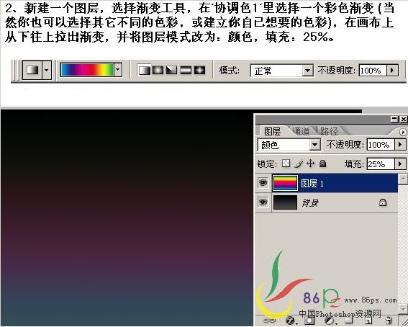Image resolution: width=408 pixels, height=327 pixels.
Task: Open the 模式 dropdown showing 正常
Action: tap(281, 71)
